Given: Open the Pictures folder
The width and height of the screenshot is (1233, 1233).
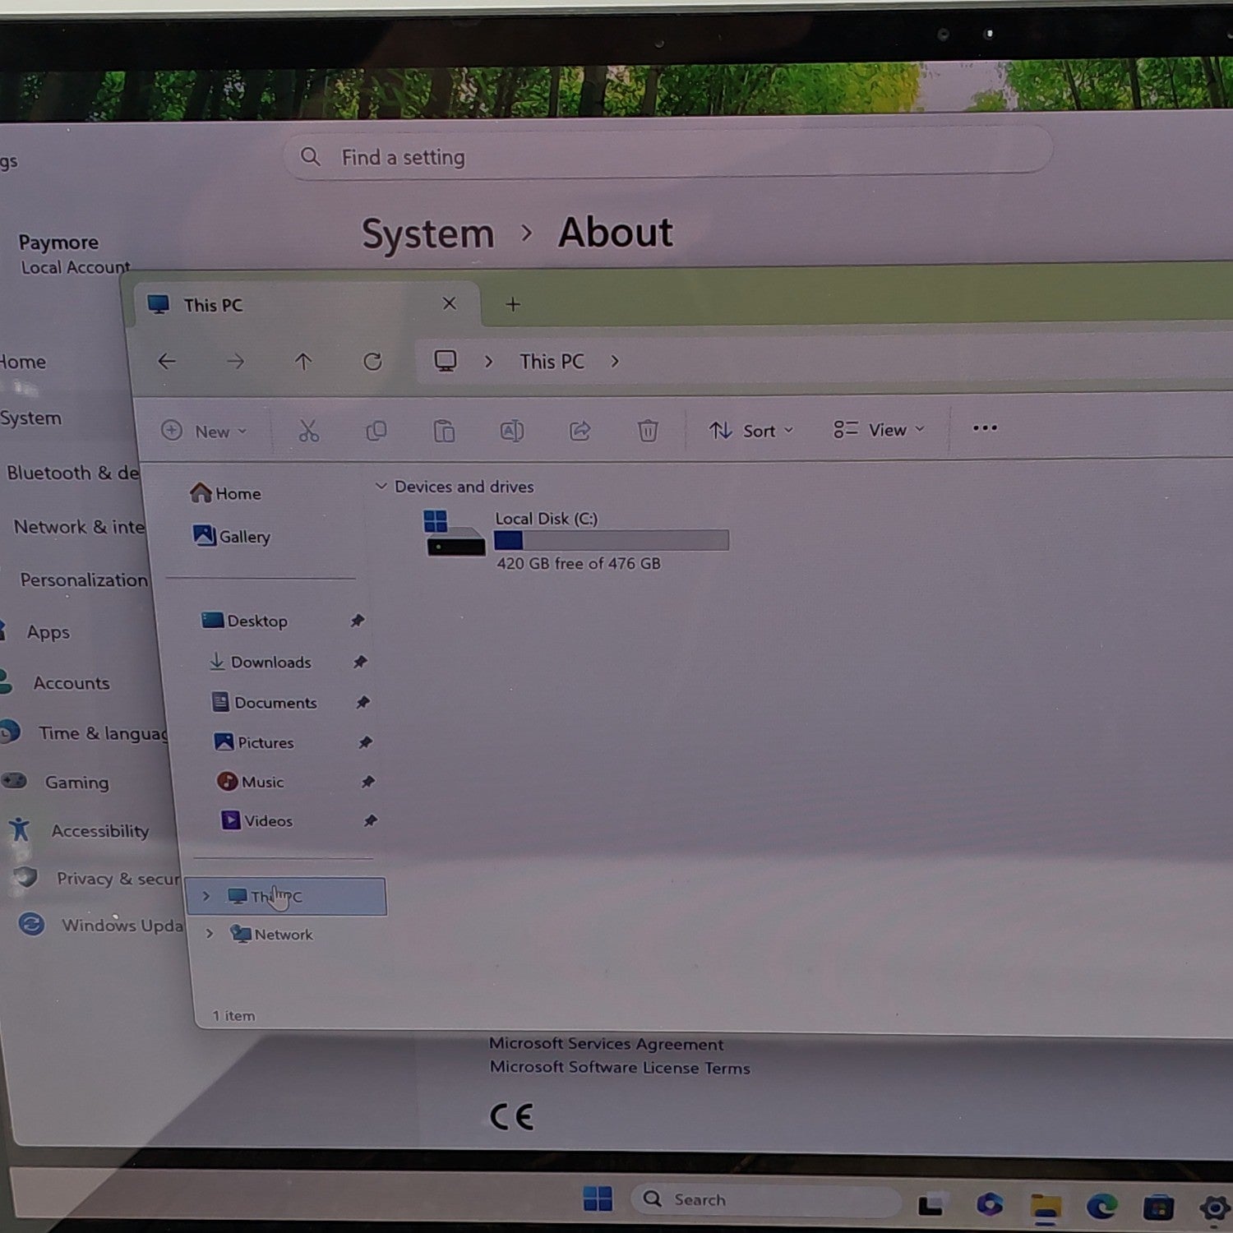Looking at the screenshot, I should 254,742.
